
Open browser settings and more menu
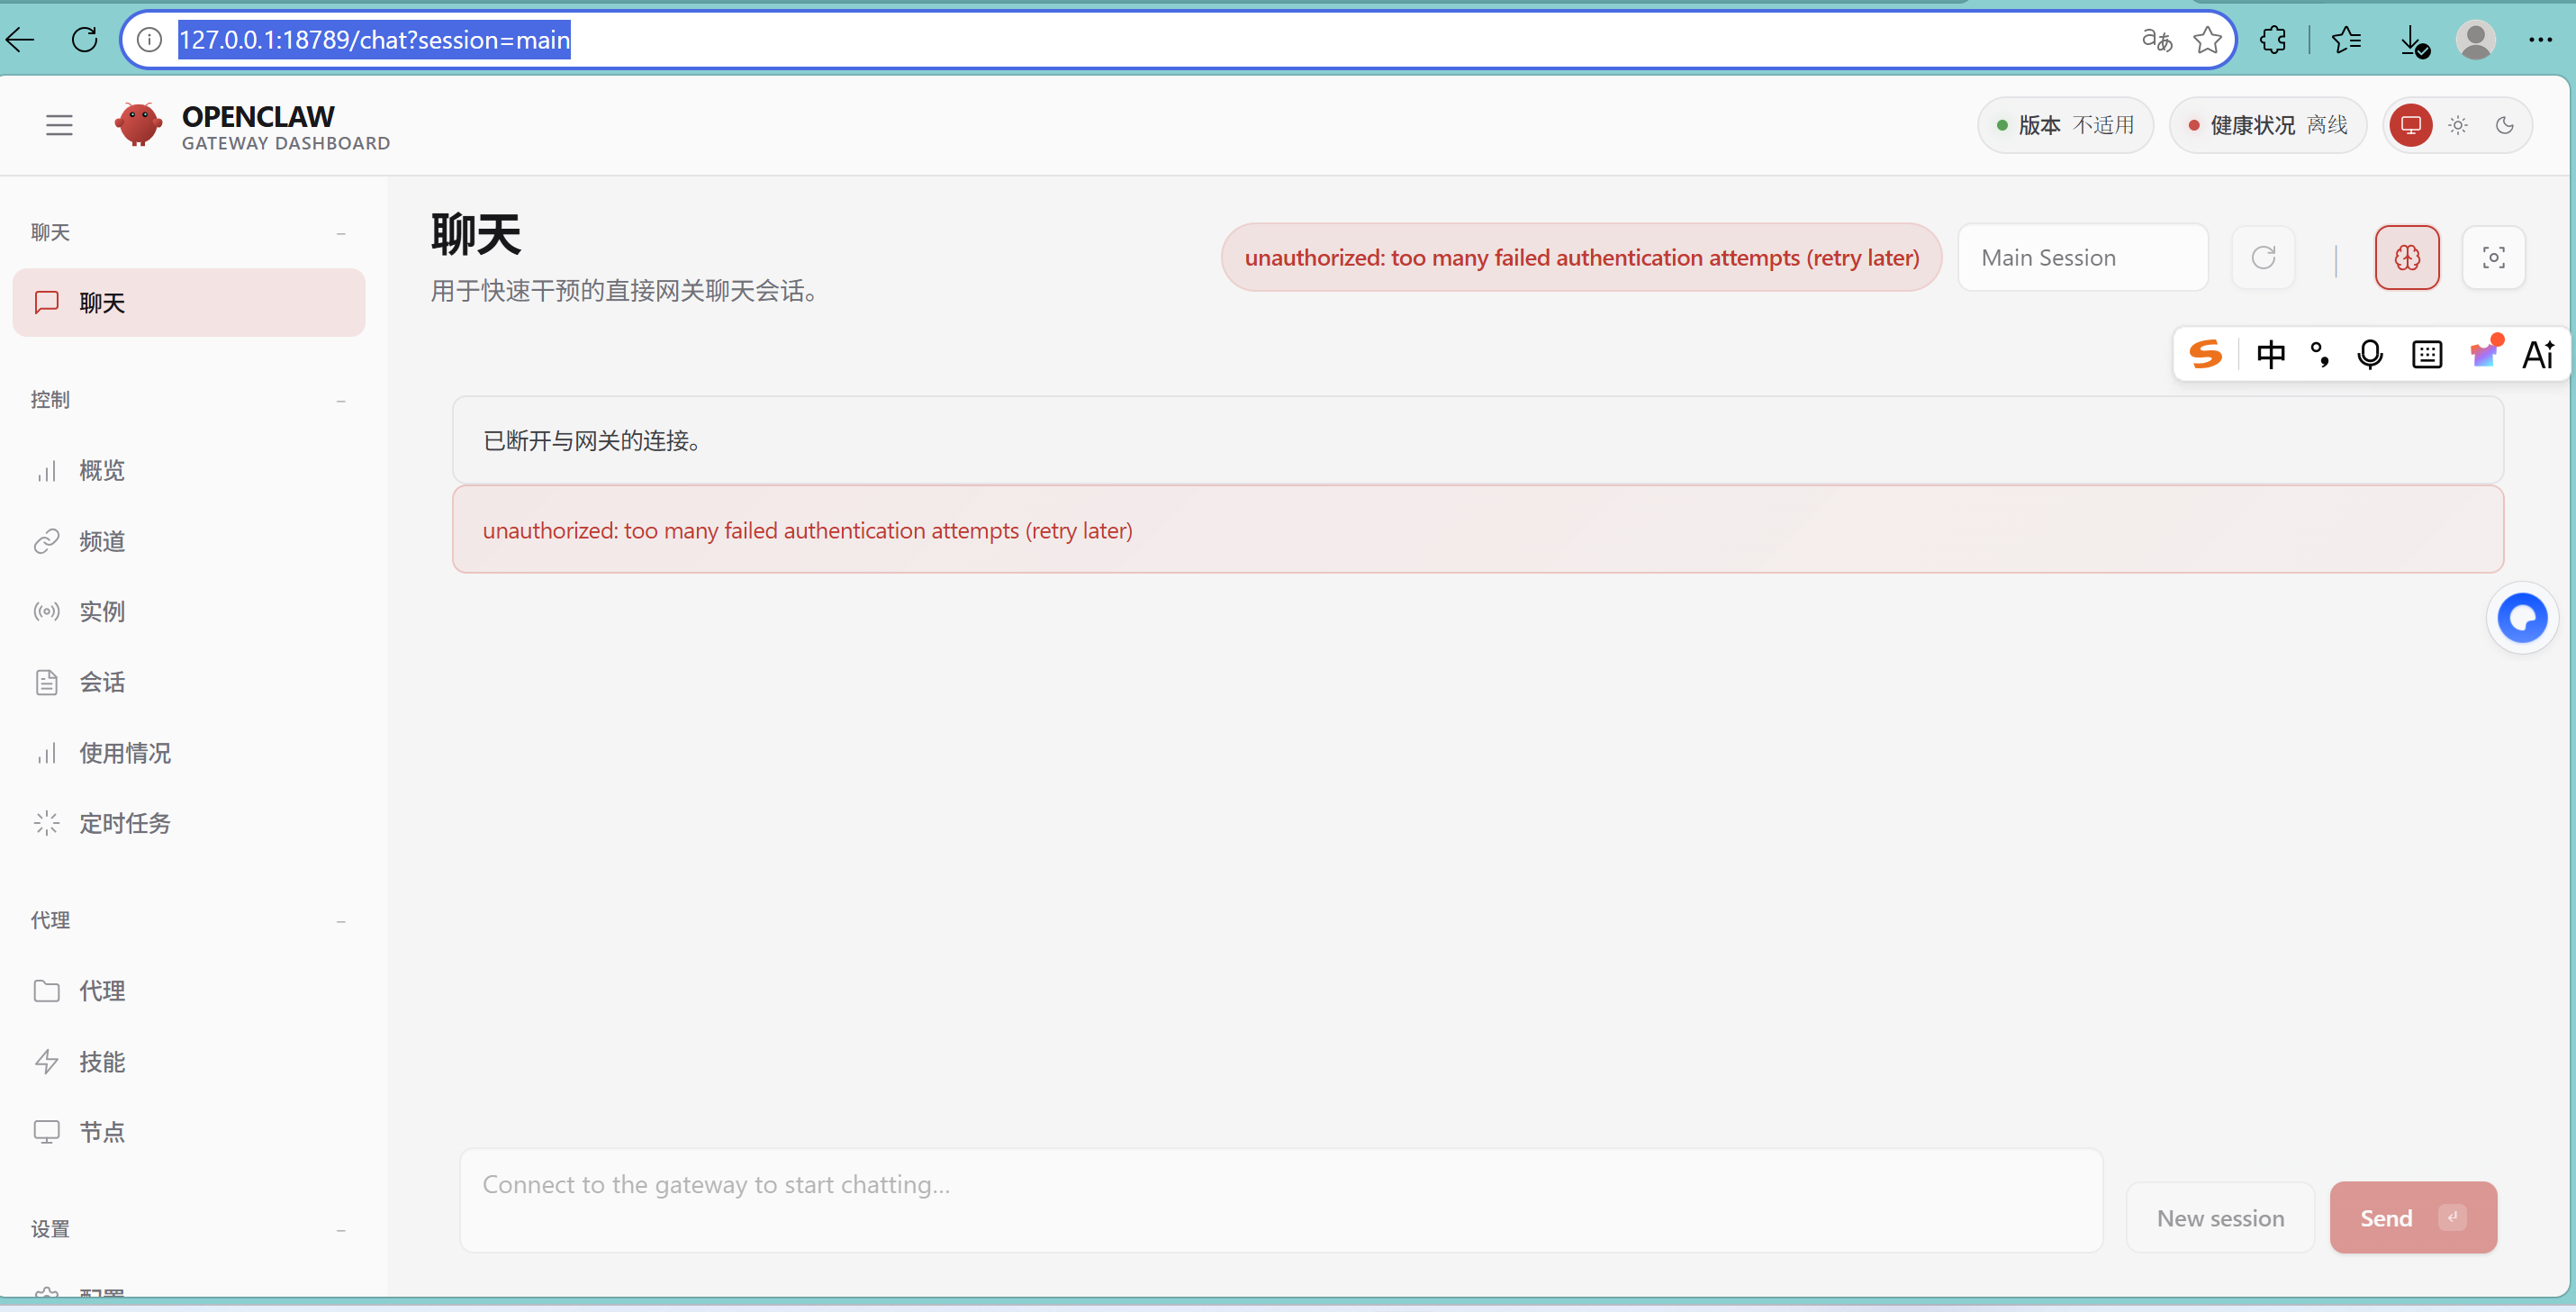2541,40
